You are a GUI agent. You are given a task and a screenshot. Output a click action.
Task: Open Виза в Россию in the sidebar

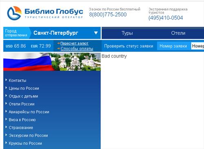[x=22, y=120]
